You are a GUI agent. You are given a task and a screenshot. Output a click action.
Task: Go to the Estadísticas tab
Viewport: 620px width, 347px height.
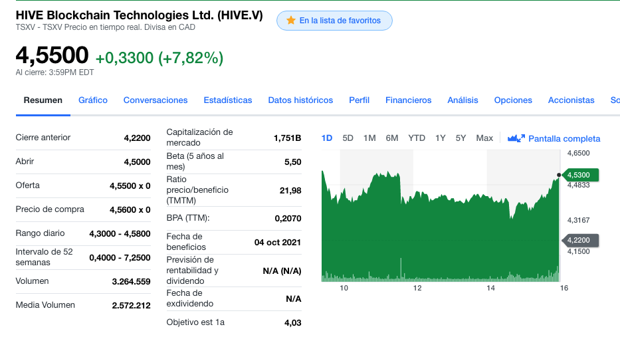point(228,100)
